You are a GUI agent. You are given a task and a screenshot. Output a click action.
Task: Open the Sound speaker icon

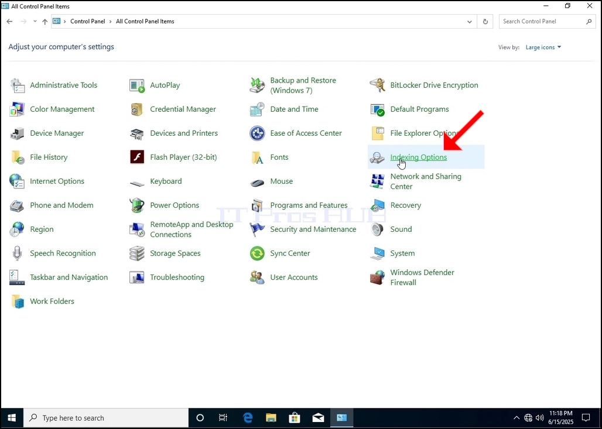[x=377, y=229]
